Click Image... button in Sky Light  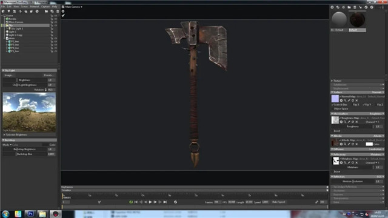[x=9, y=75]
